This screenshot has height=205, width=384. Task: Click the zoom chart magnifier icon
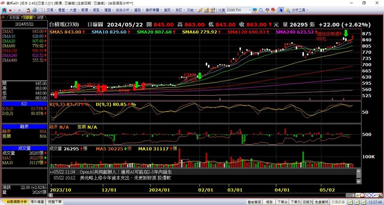288,10
